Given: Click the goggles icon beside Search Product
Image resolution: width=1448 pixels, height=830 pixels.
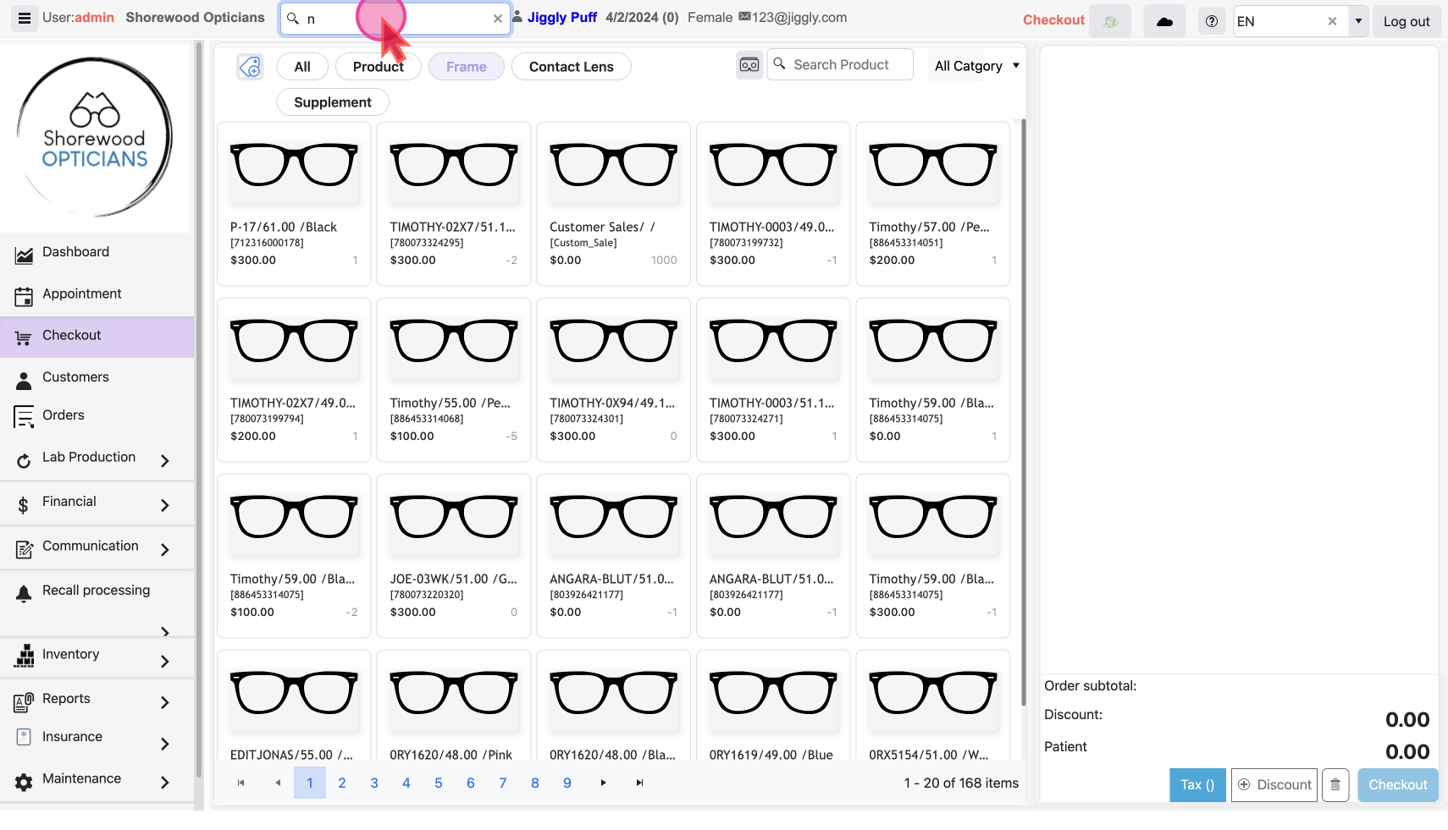Looking at the screenshot, I should 749,65.
